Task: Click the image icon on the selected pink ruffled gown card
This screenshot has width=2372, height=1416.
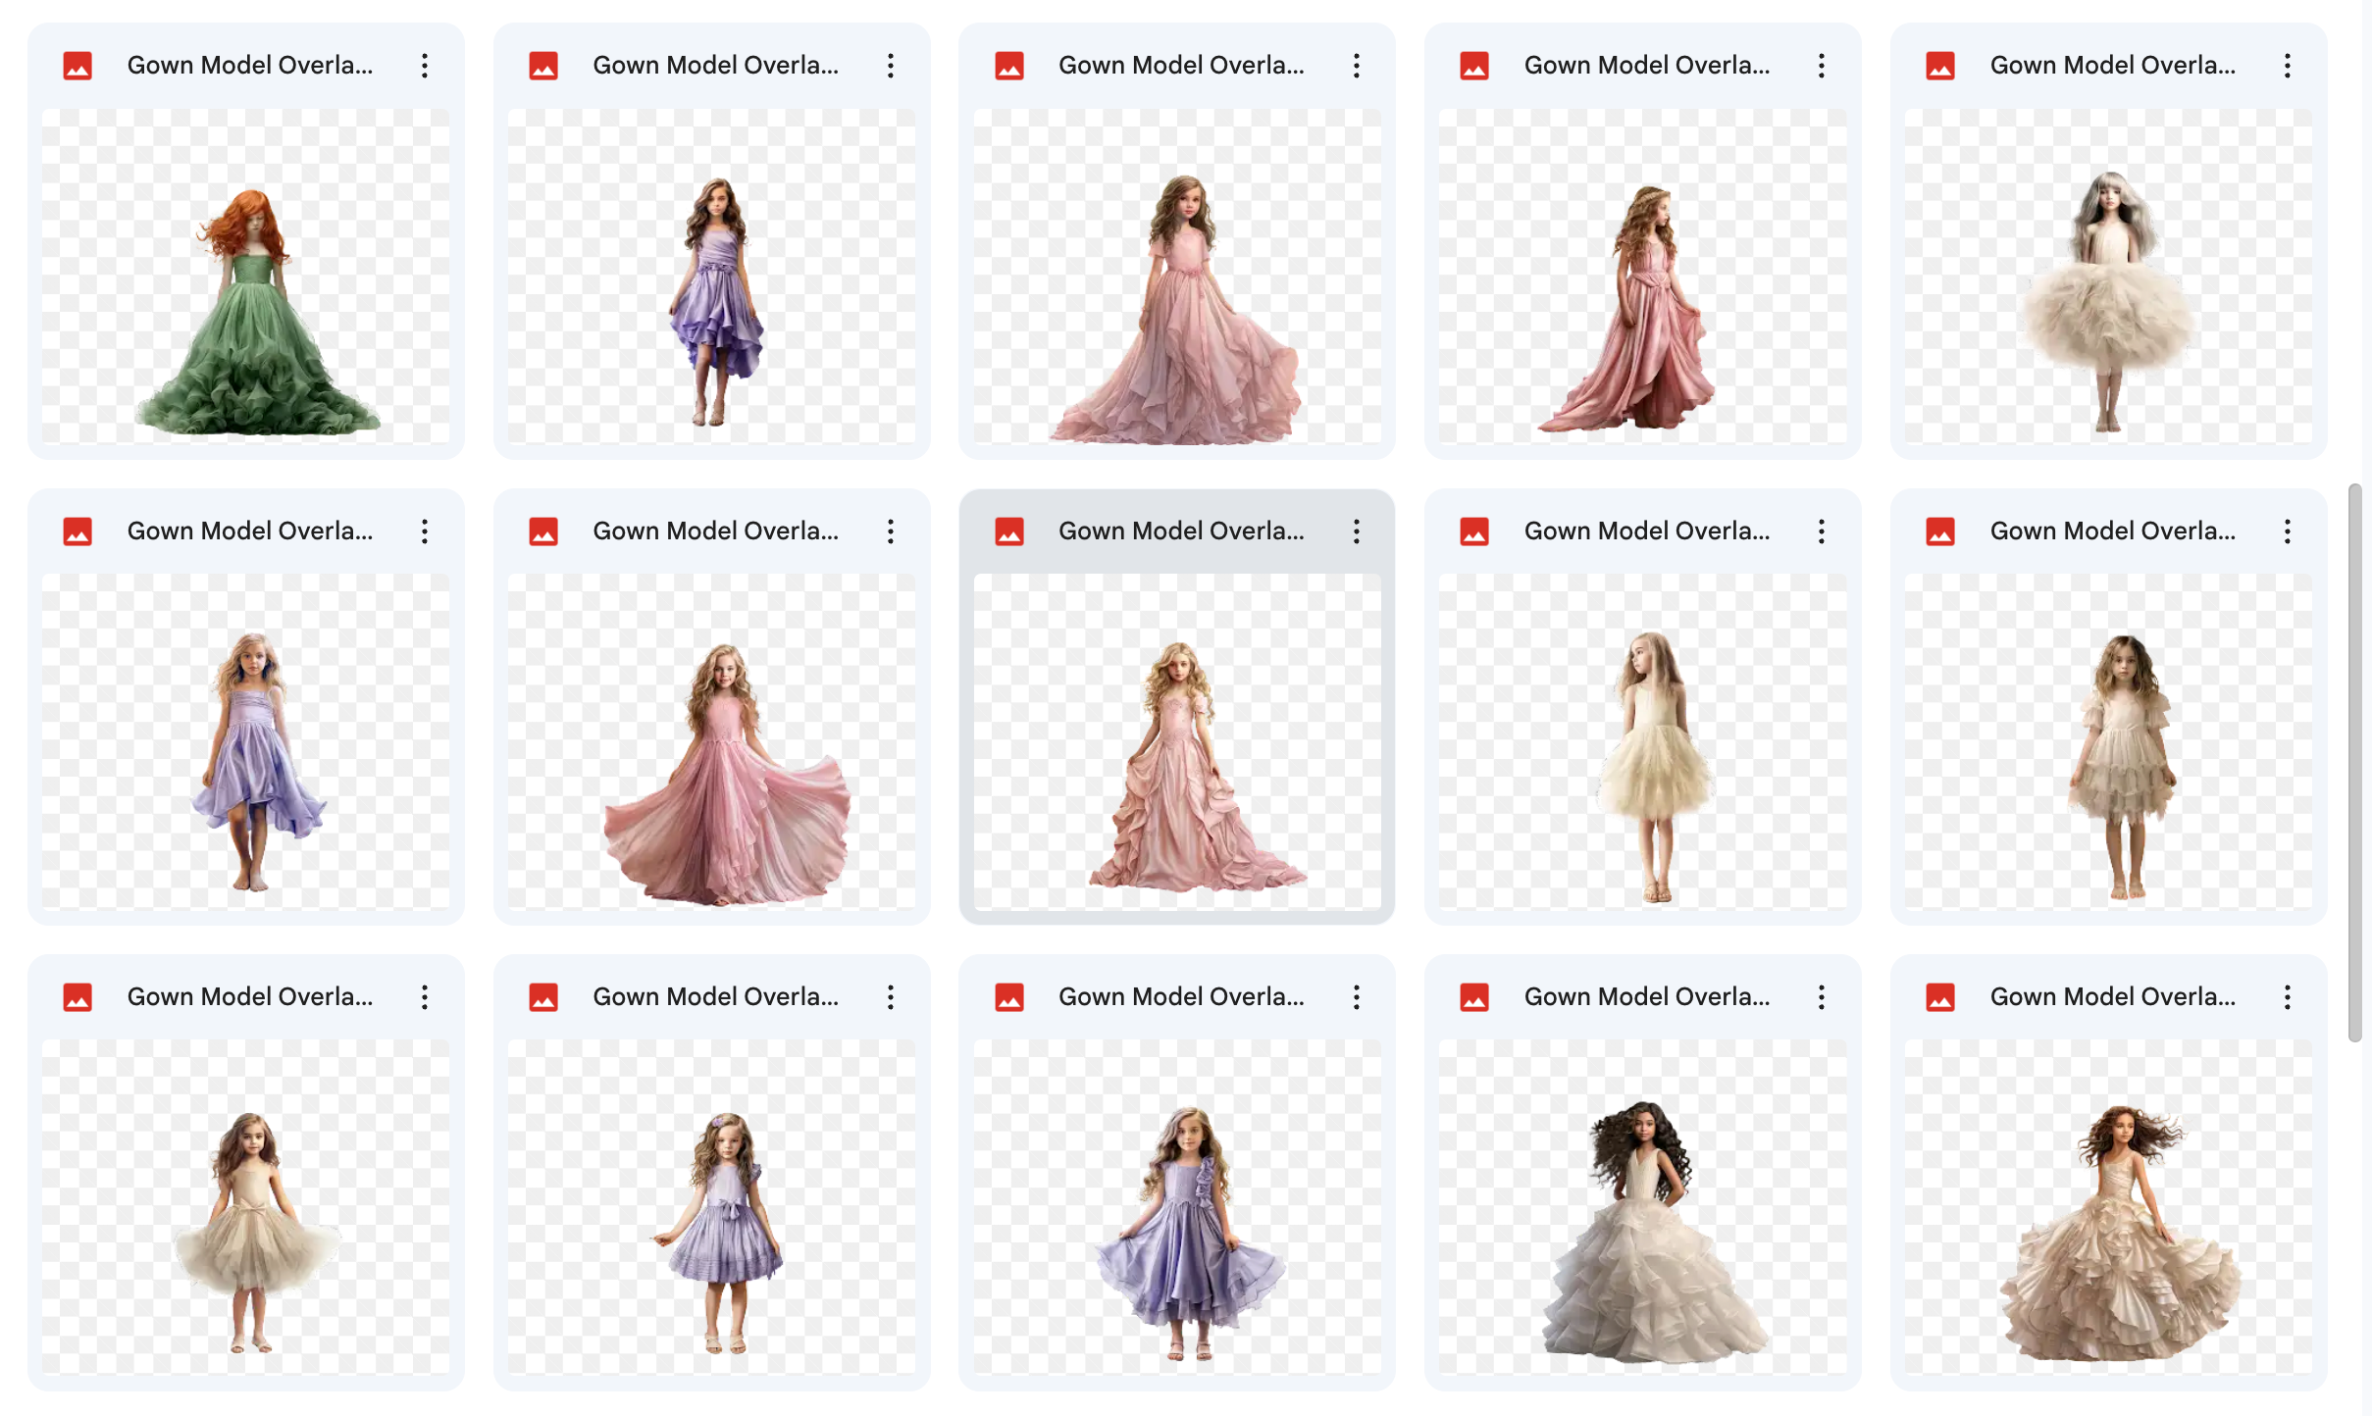Action: [1010, 531]
